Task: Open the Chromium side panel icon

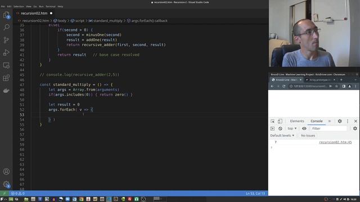Action: click(344, 86)
